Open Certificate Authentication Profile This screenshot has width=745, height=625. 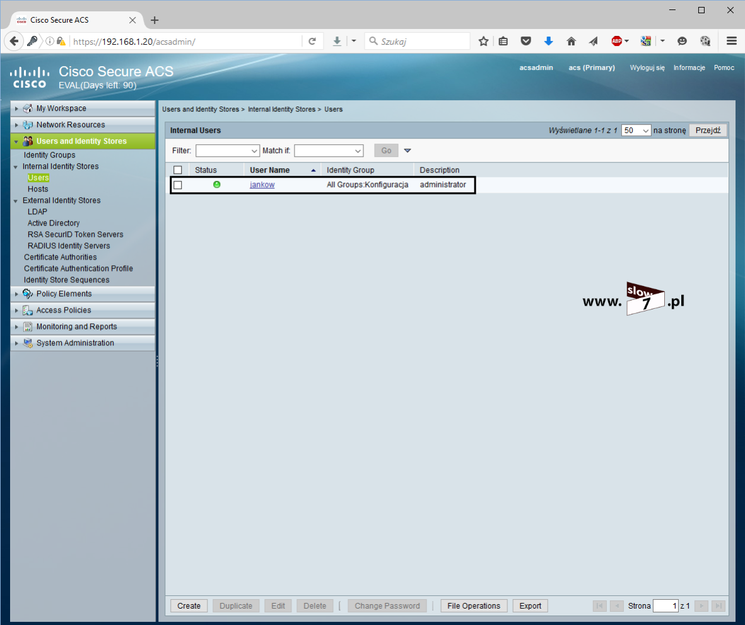[x=78, y=268]
